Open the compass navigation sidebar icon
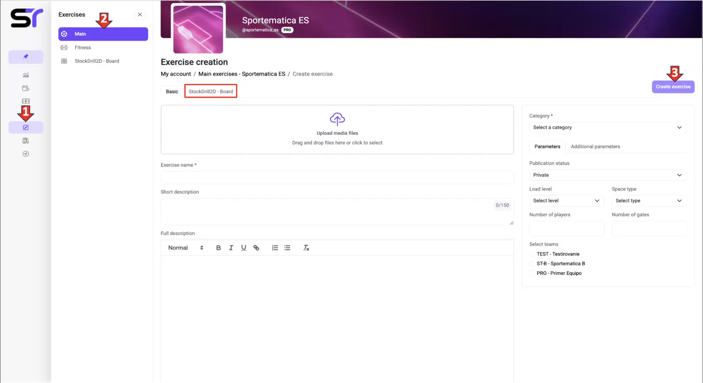 pyautogui.click(x=26, y=154)
